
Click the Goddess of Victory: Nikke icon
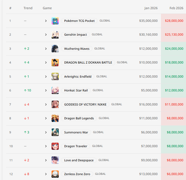(55, 104)
